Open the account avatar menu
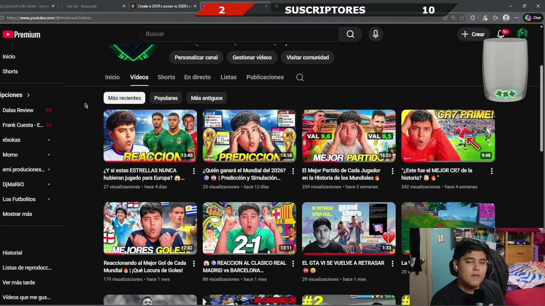 click(x=522, y=34)
